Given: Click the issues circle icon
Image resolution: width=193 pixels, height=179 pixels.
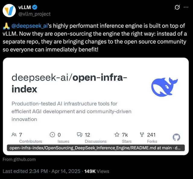Looking at the screenshot, I should tap(52, 135).
